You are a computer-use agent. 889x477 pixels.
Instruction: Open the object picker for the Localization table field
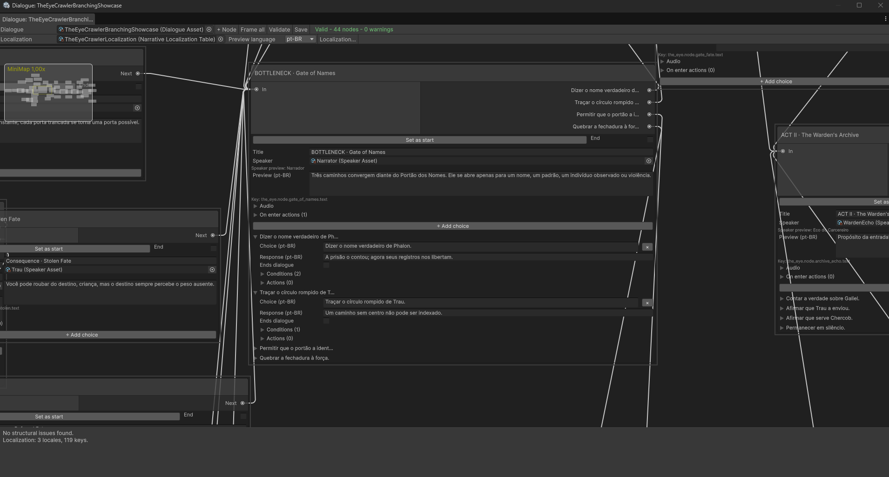pyautogui.click(x=221, y=40)
